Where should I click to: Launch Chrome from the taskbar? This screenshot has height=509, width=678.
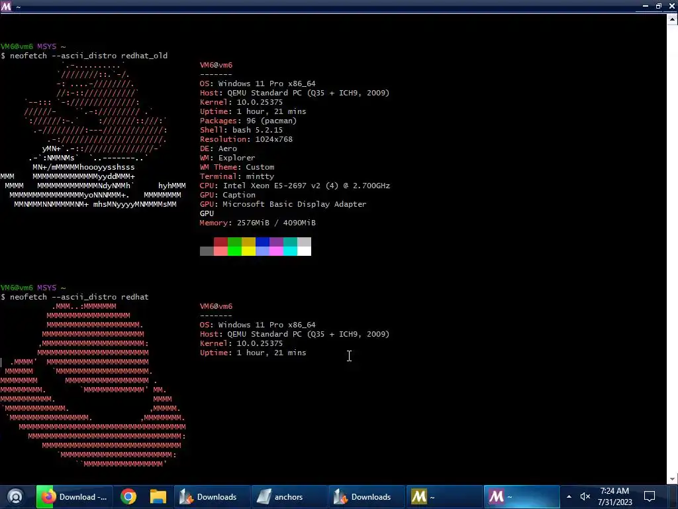[128, 496]
